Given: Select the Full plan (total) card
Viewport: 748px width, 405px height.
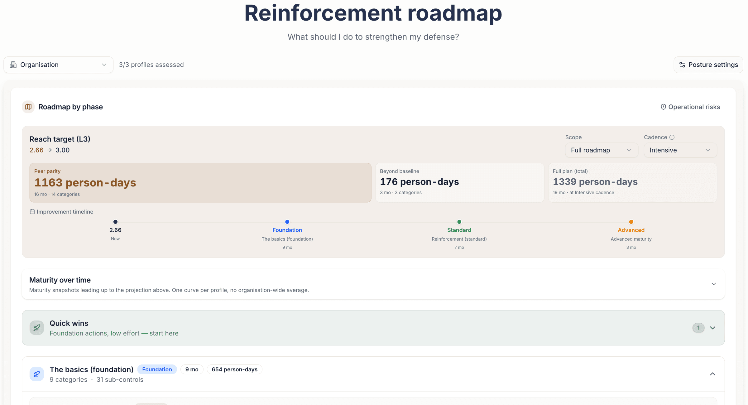Looking at the screenshot, I should tap(632, 182).
